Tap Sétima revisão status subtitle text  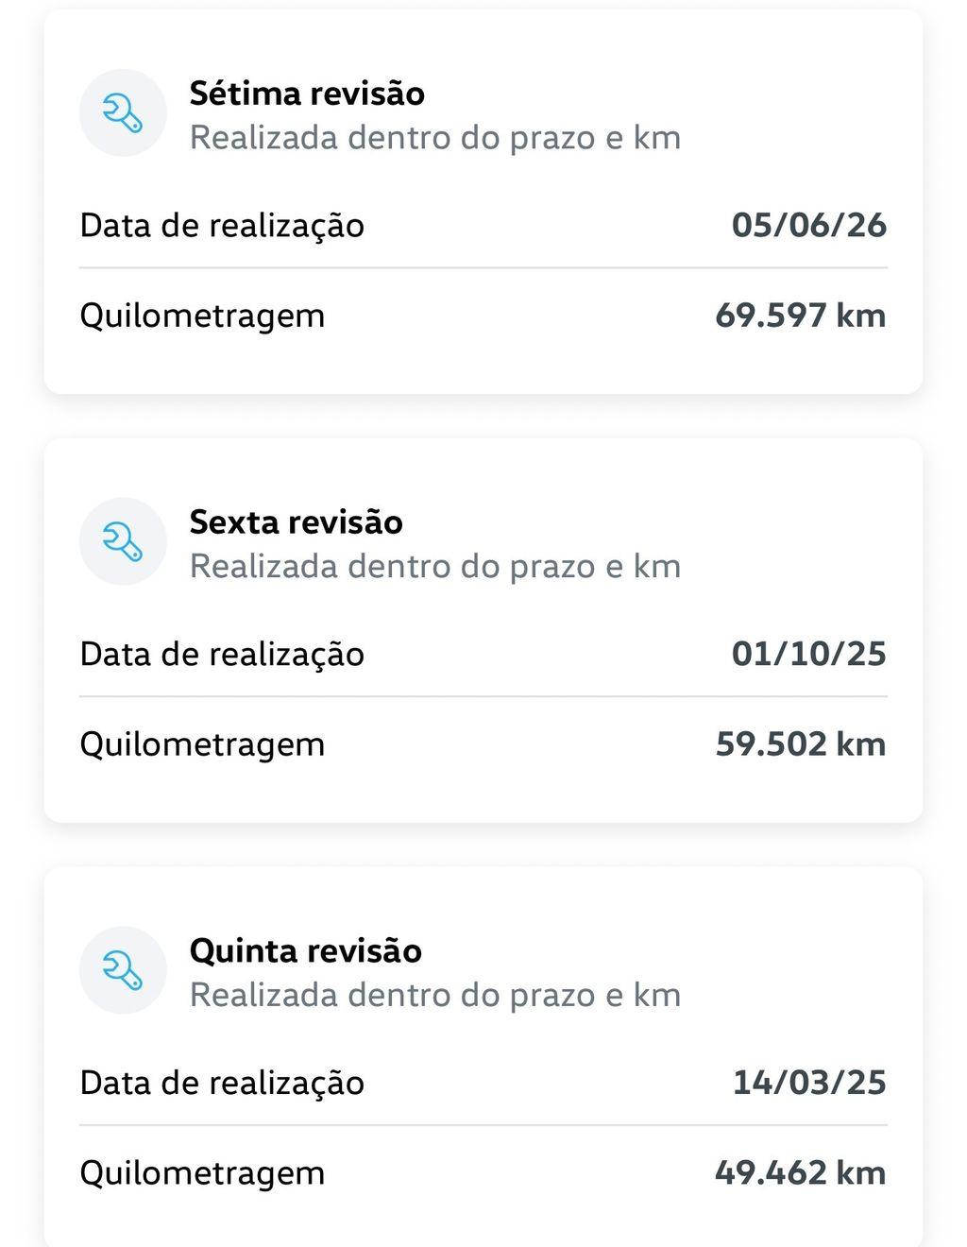coord(435,138)
